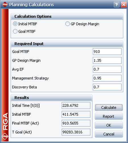The width and height of the screenshot is (128, 143).
Task: Click the Final MTBF (Act) result field
Action: pos(76,123)
